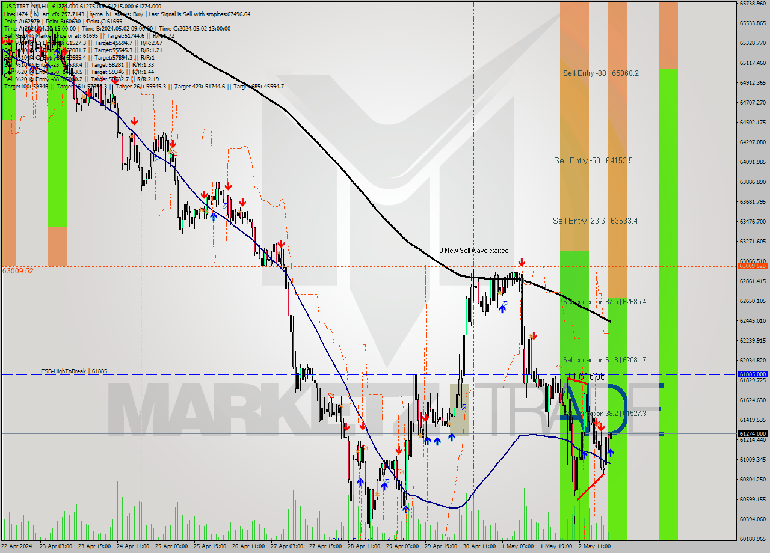Click the '29 Apr 19:00' time axis label
The width and height of the screenshot is (770, 553).
441,546
